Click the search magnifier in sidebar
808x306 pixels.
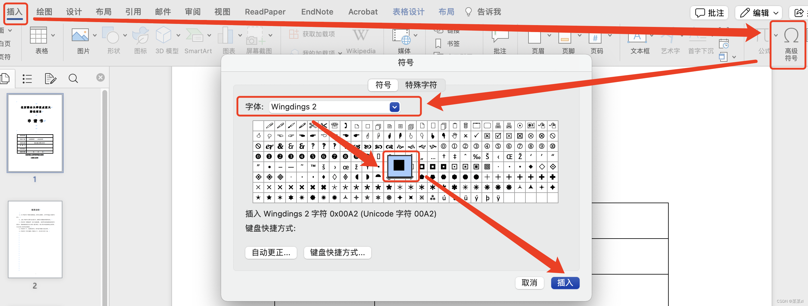pyautogui.click(x=73, y=78)
